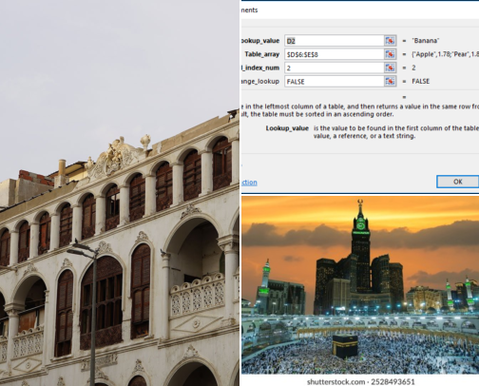Viewport: 479px width, 386px height.
Task: Click the shutterstock.com 2528493651 caption
Action: click(361, 381)
